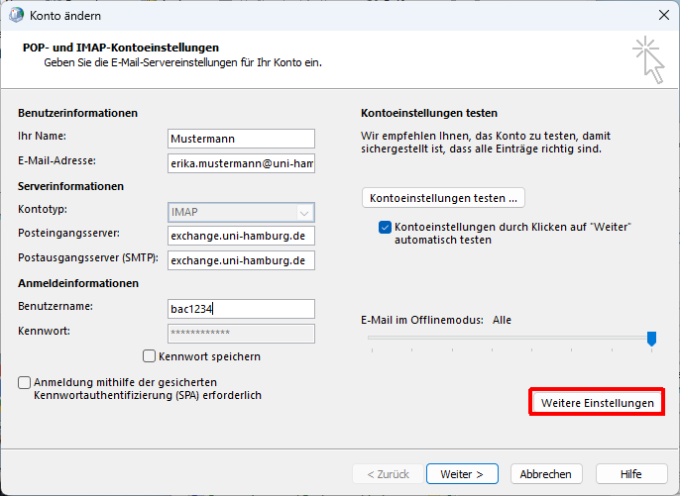Focus the Ihr Name field

[x=241, y=139]
